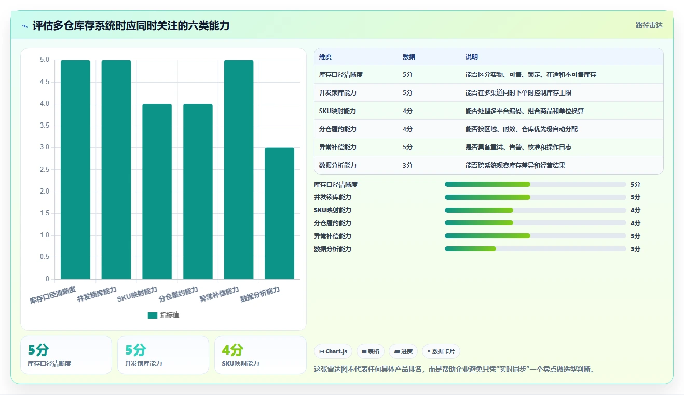This screenshot has height=395, width=684.
Task: Click the 库存口径清晰度 bar in the chart
Action: [x=75, y=170]
